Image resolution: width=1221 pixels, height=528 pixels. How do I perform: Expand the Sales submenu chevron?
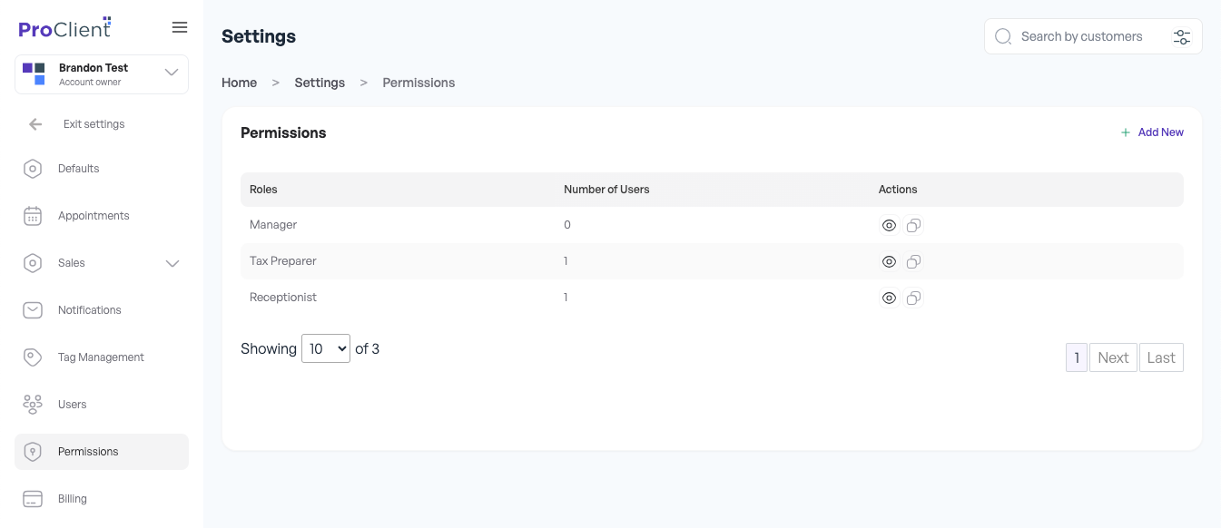172,263
